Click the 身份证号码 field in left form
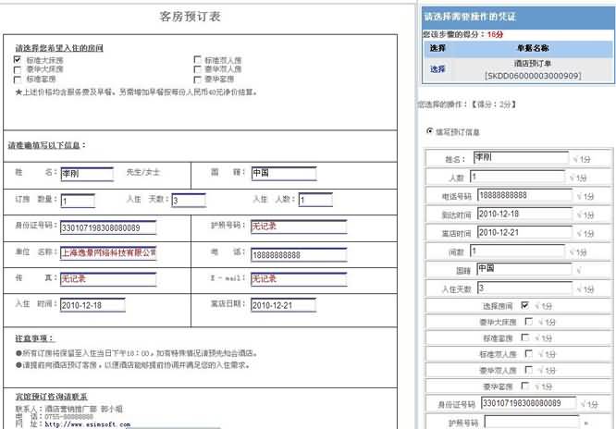This screenshot has width=616, height=429. coord(107,227)
